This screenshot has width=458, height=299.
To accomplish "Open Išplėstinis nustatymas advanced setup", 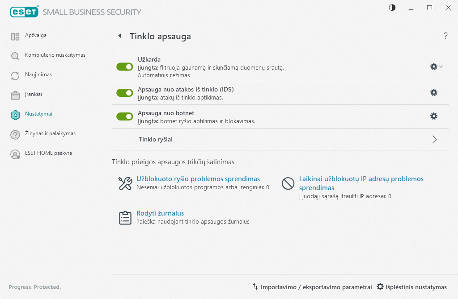I will [412, 287].
